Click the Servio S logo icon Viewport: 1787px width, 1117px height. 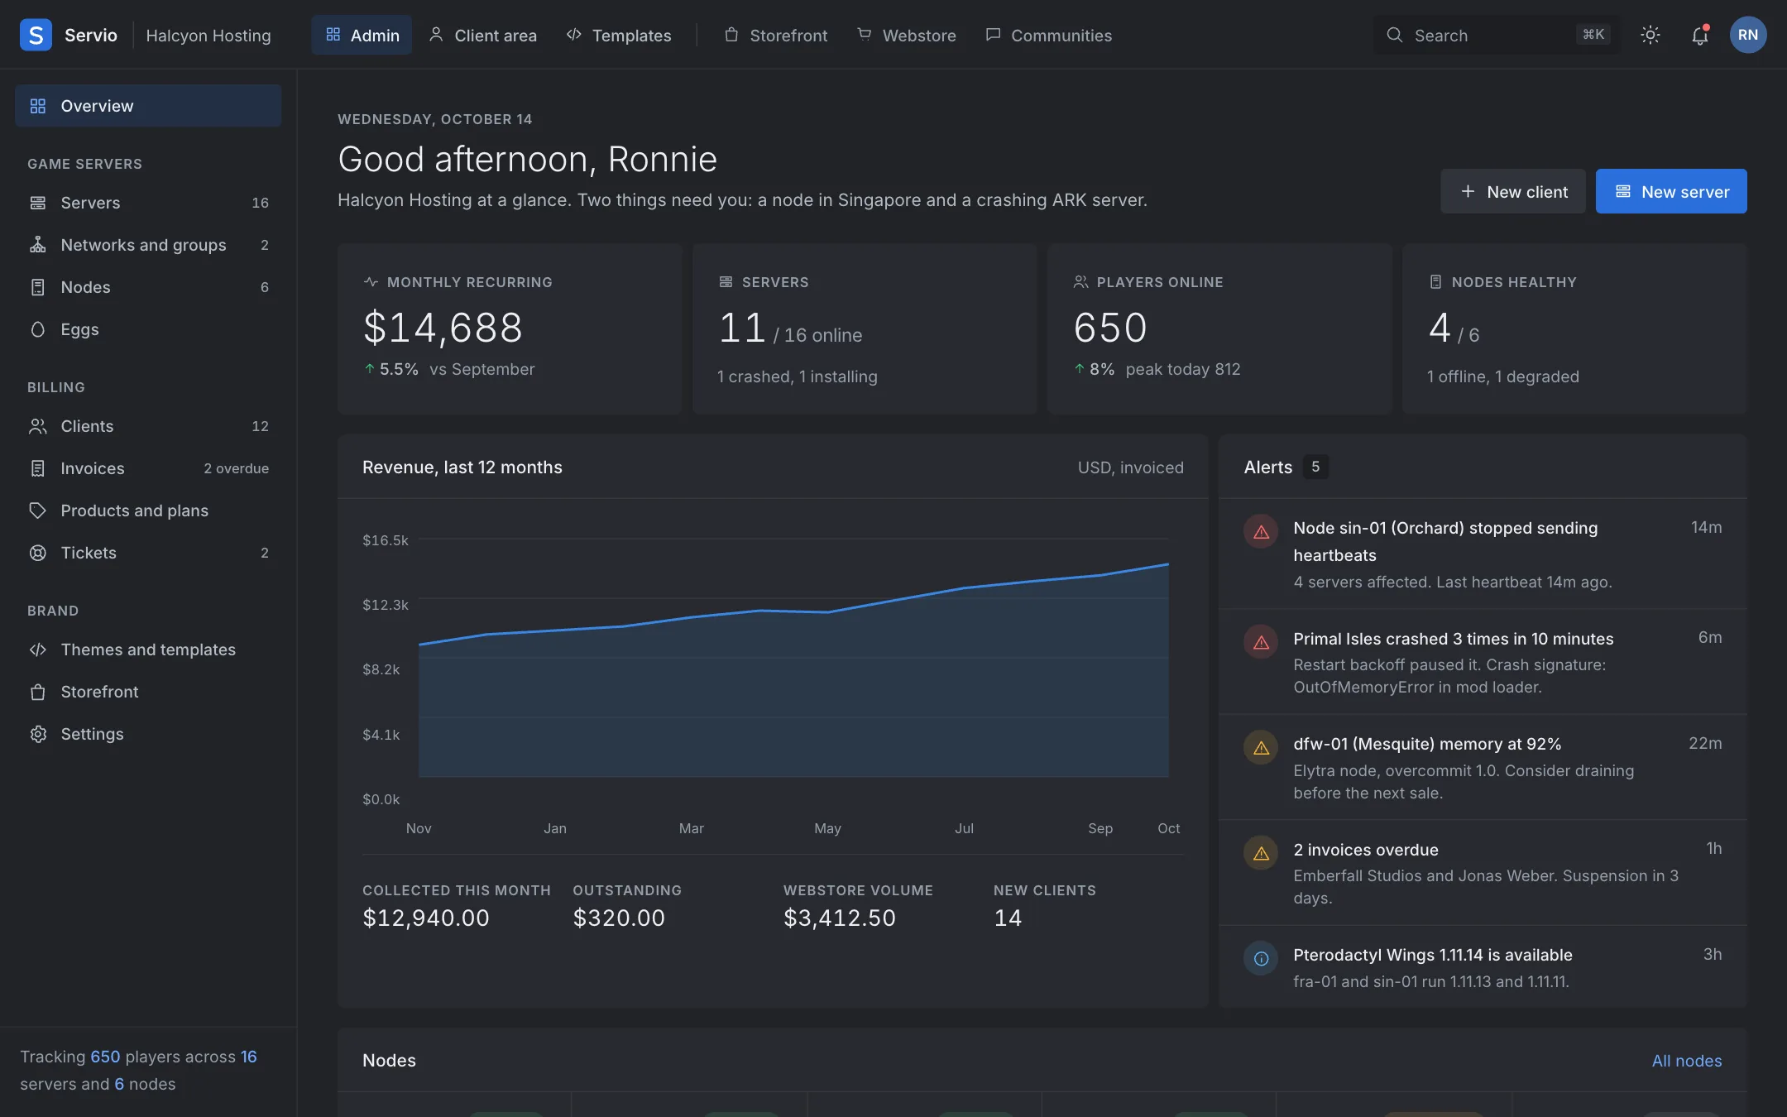tap(36, 35)
